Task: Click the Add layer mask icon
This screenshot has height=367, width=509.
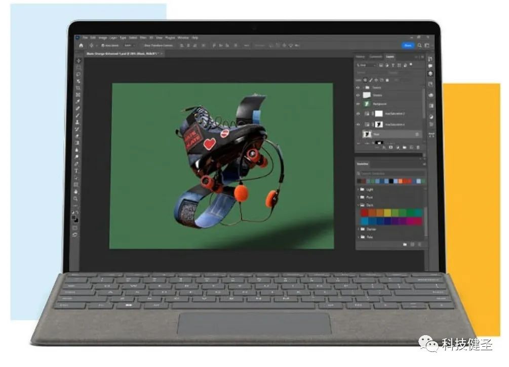Action: pos(390,147)
